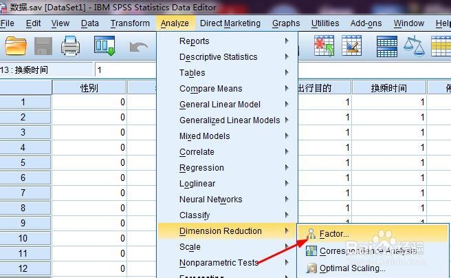Open the Data menu

tap(90, 23)
